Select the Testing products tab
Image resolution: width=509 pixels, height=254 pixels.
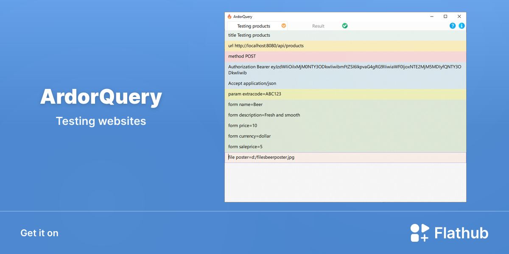pos(254,26)
